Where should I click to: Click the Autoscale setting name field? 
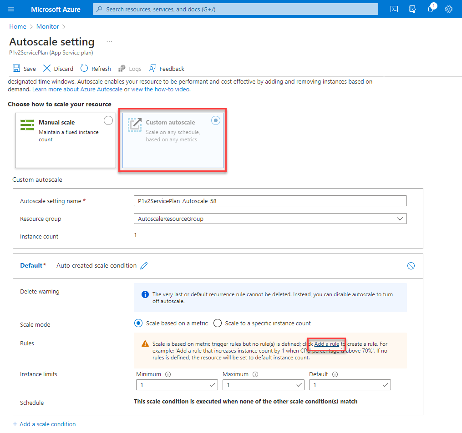pos(270,201)
